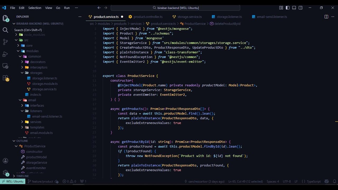The image size is (338, 190).
Task: Click the Explorer views and more actions ellipsis
Action: (80, 17)
